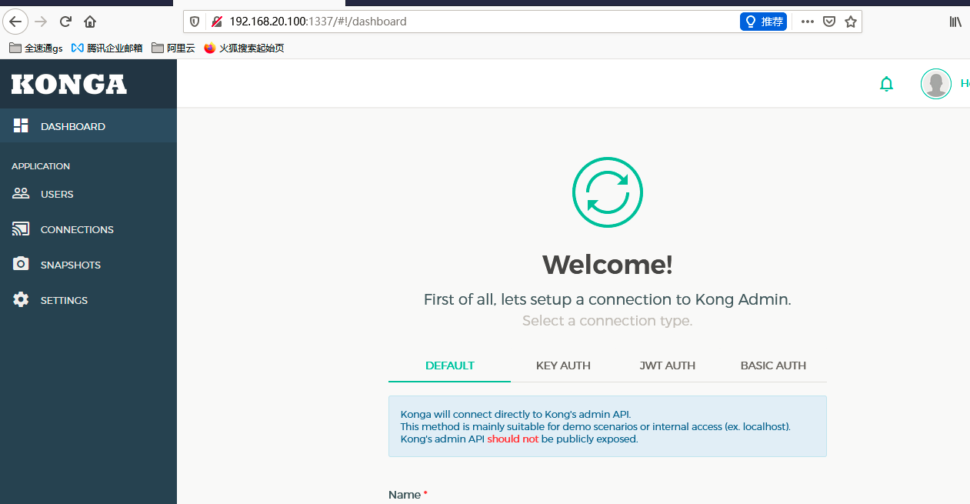Reload the page with refresh icon

[66, 22]
